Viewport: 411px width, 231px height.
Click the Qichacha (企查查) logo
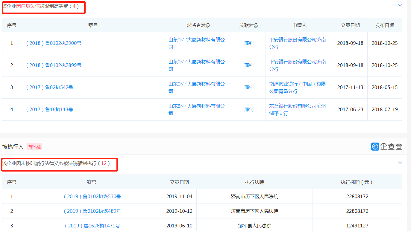point(386,146)
